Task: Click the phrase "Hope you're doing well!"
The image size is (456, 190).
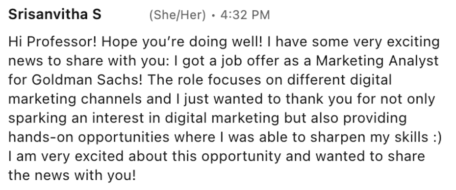Action: tap(182, 43)
